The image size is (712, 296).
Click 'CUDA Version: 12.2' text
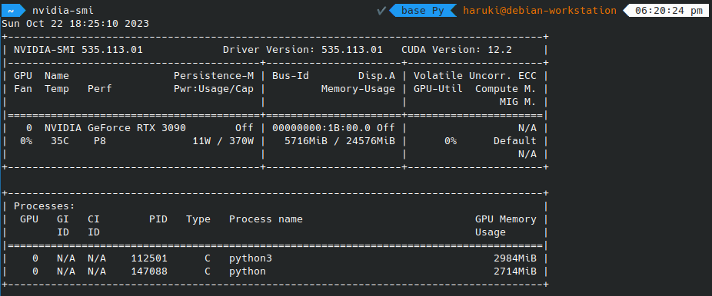[457, 50]
